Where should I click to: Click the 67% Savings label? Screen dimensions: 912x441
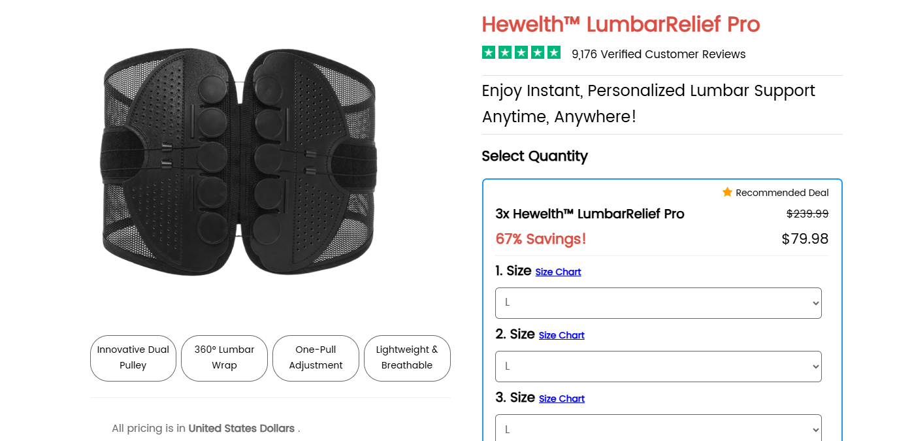[x=541, y=239]
